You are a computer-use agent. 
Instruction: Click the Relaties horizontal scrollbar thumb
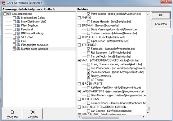[x=100, y=117]
